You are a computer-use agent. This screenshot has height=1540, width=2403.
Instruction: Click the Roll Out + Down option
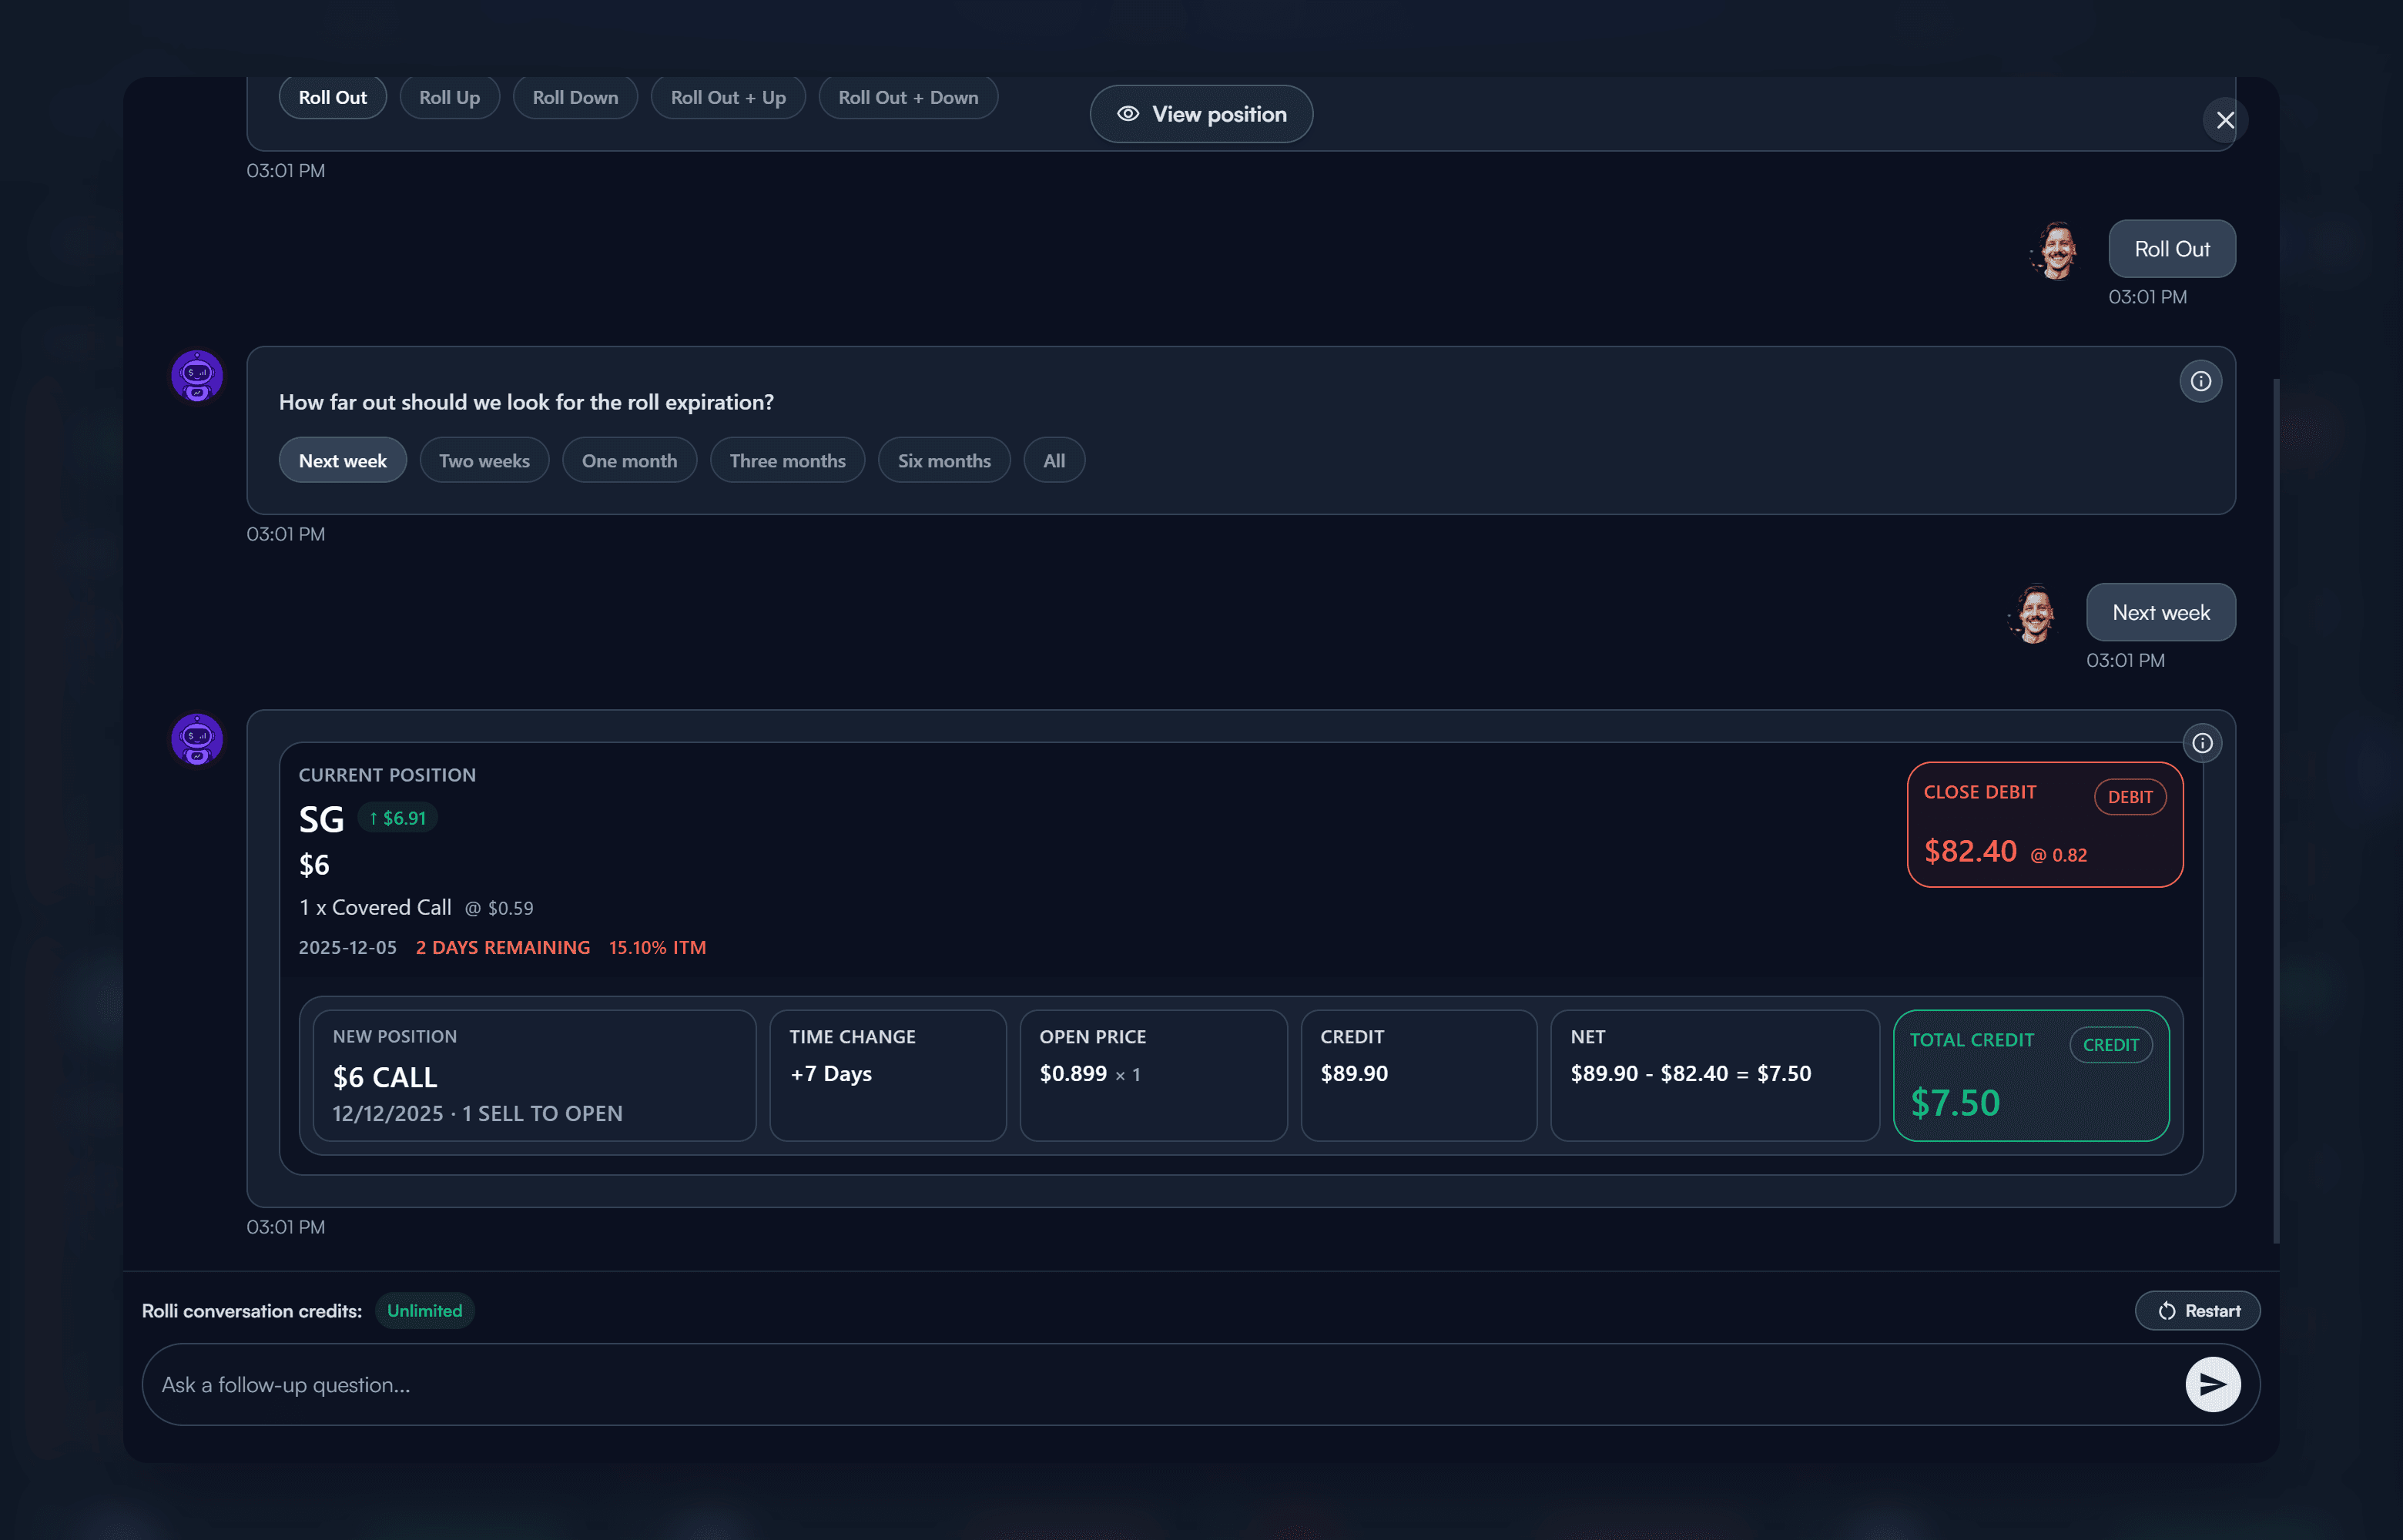pos(907,97)
